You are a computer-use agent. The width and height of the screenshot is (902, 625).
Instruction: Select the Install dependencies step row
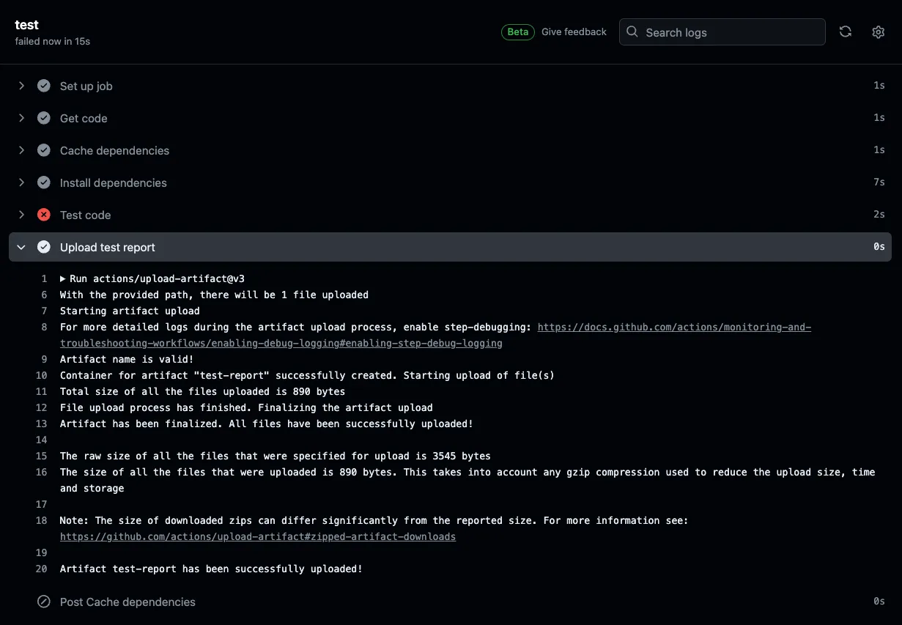(114, 182)
